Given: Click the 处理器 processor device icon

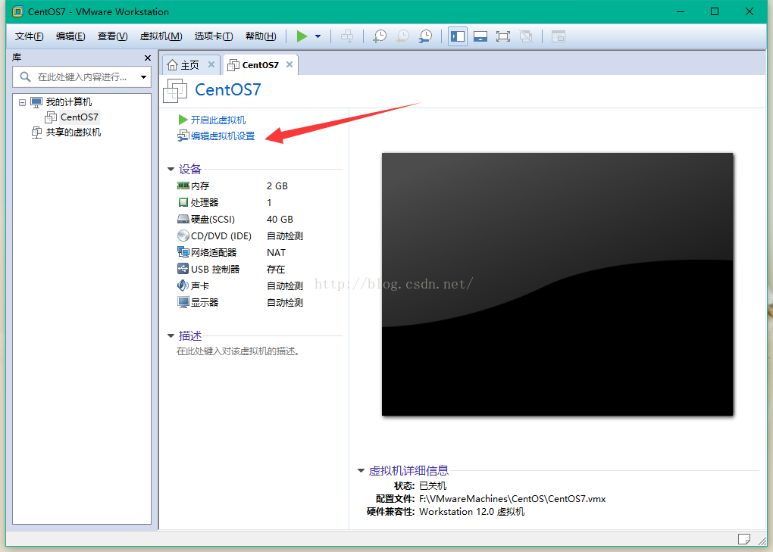Looking at the screenshot, I should pyautogui.click(x=183, y=202).
